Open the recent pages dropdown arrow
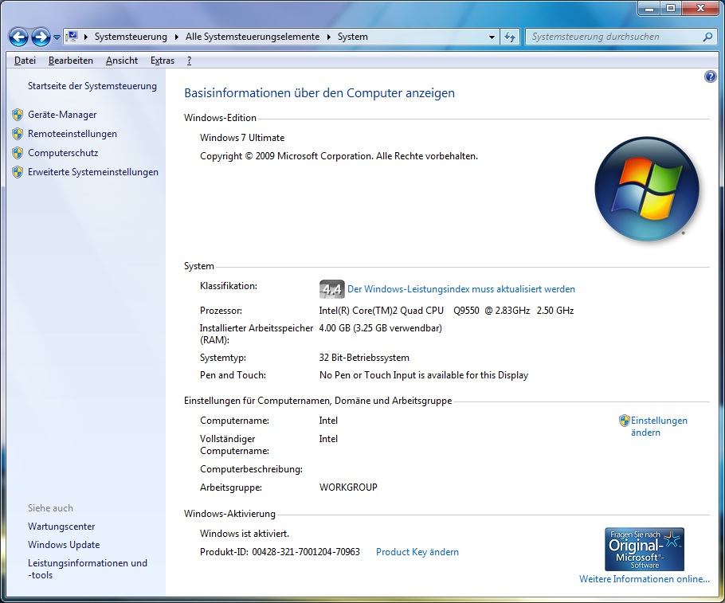The image size is (725, 603). [57, 37]
